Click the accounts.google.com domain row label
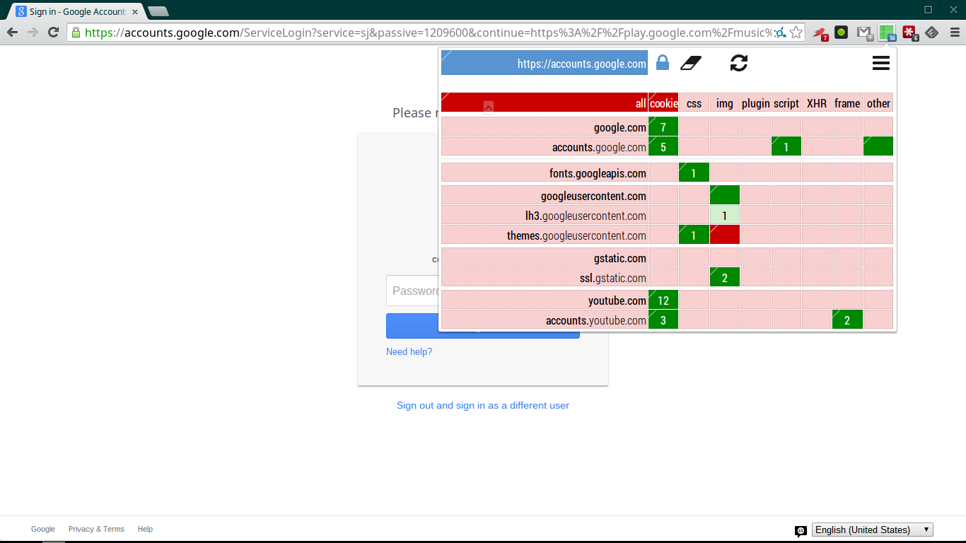966x543 pixels. (545, 146)
